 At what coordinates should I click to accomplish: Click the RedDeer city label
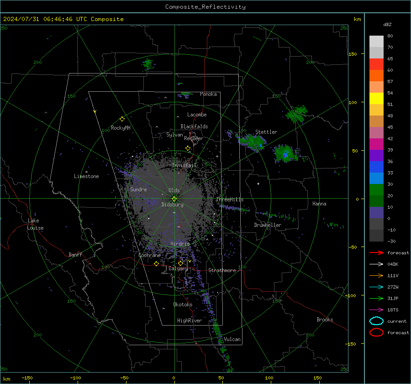coord(194,138)
